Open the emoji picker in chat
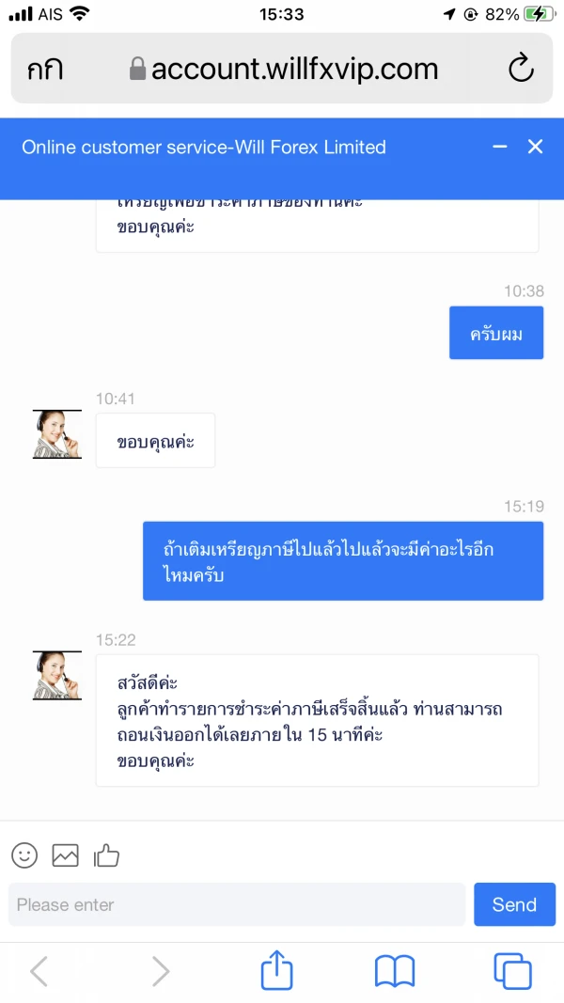Image resolution: width=564 pixels, height=1003 pixels. tap(24, 854)
